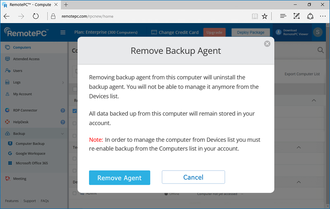This screenshot has width=330, height=209.
Task: Open the hamburger menu beside RemotePC logo
Action: [63, 33]
